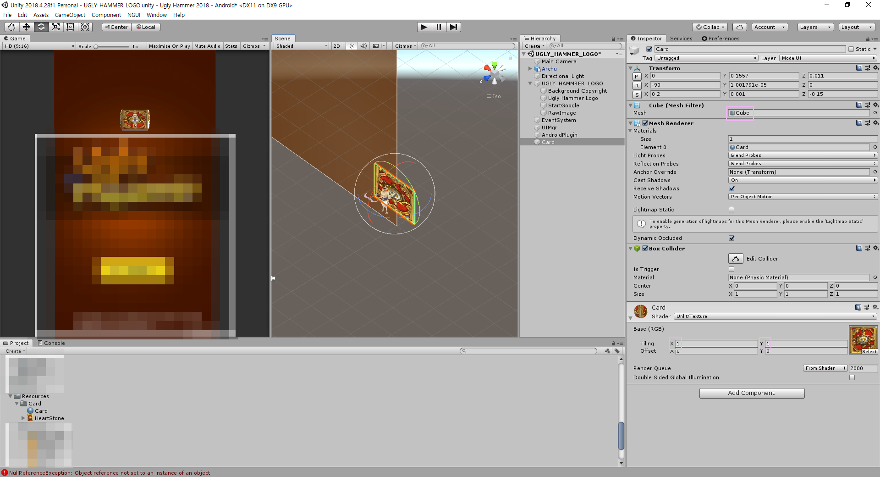Click search by type icon in Project
880x477 pixels.
[607, 351]
